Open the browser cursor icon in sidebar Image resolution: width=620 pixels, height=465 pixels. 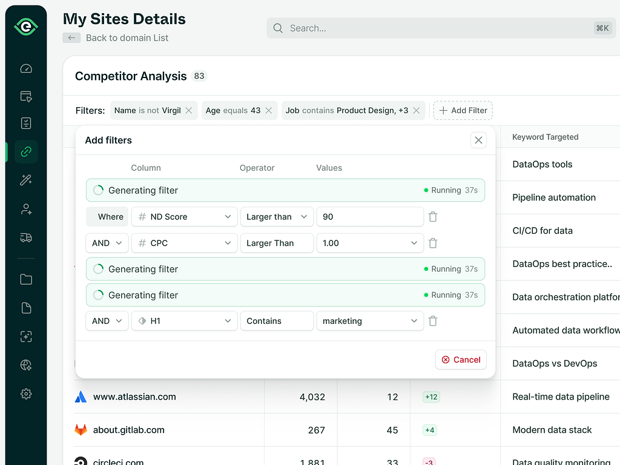[x=26, y=96]
